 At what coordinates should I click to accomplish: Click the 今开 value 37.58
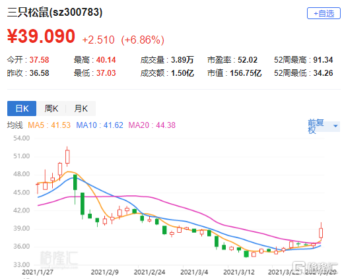[39, 60]
